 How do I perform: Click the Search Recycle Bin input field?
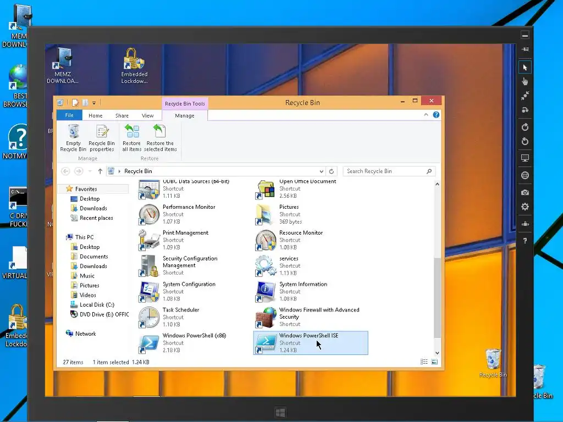[389, 171]
